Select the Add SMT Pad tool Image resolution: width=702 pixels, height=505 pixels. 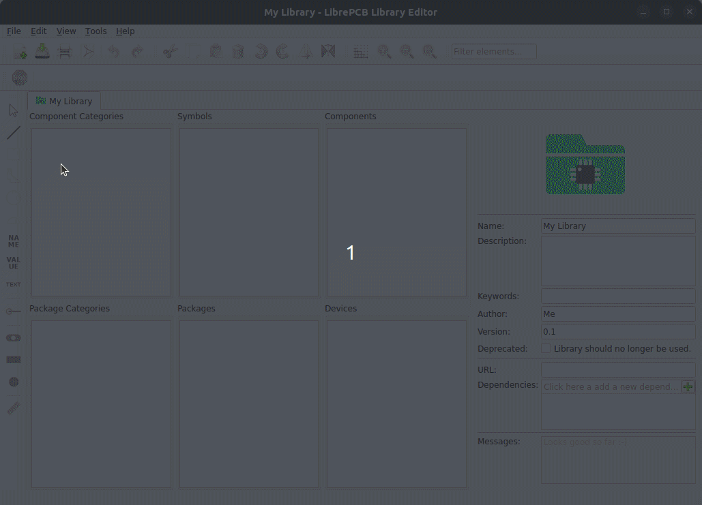pos(14,360)
